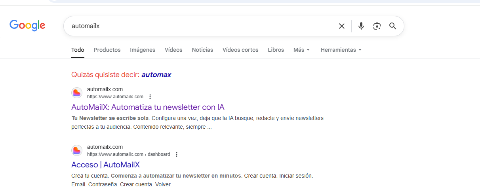Expand the Más dropdown
The image size is (480, 195).
(301, 50)
